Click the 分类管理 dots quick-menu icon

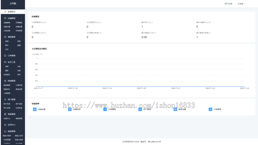click(105, 109)
